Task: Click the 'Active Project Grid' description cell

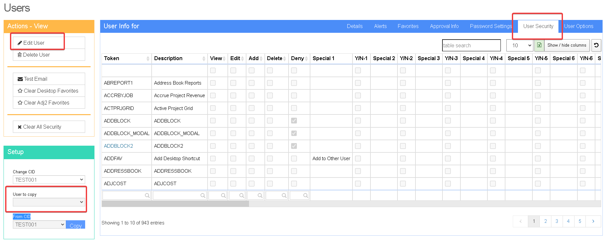Action: pyautogui.click(x=179, y=108)
